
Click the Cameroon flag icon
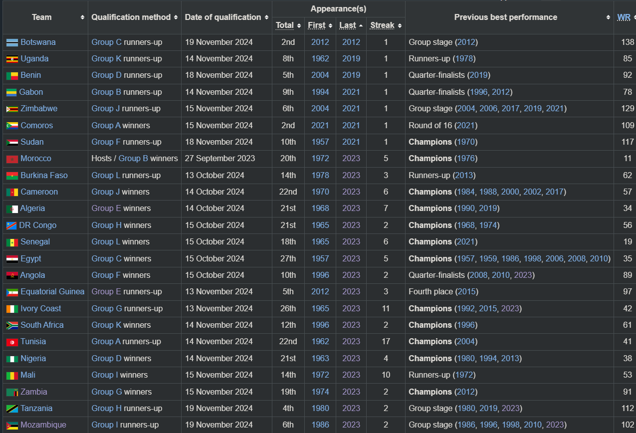point(12,192)
